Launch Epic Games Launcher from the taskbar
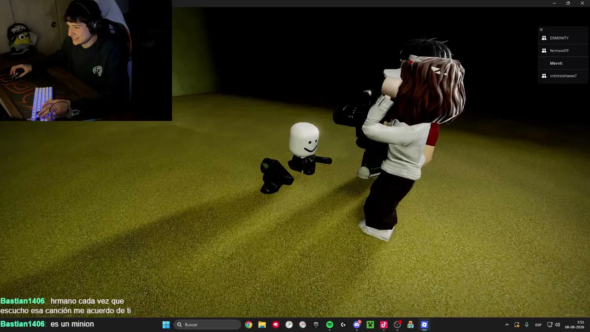 click(316, 325)
